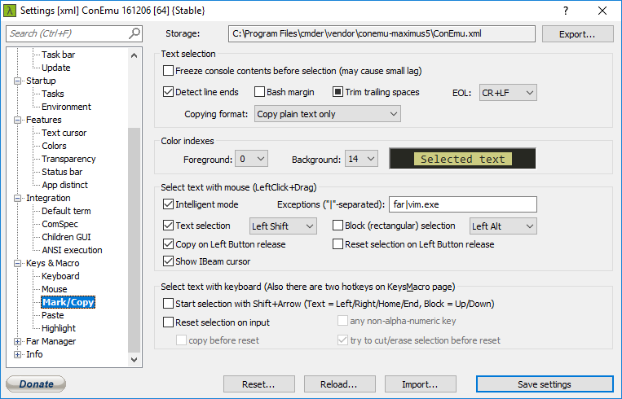Image resolution: width=622 pixels, height=399 pixels.
Task: Open the Left Alt modifier dropdown
Action: (x=503, y=226)
